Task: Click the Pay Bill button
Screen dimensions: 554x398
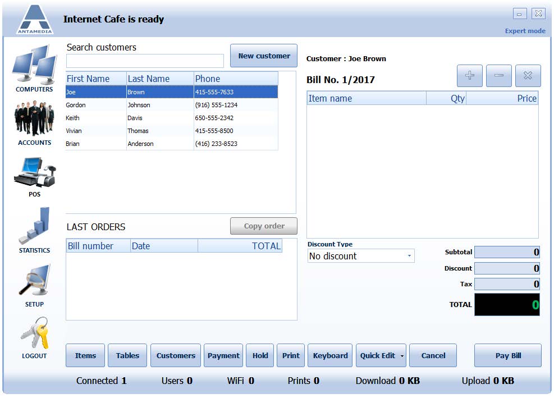Action: 508,355
